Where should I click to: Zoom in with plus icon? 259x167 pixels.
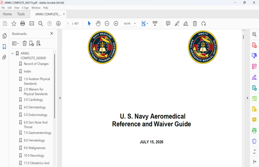116,23
